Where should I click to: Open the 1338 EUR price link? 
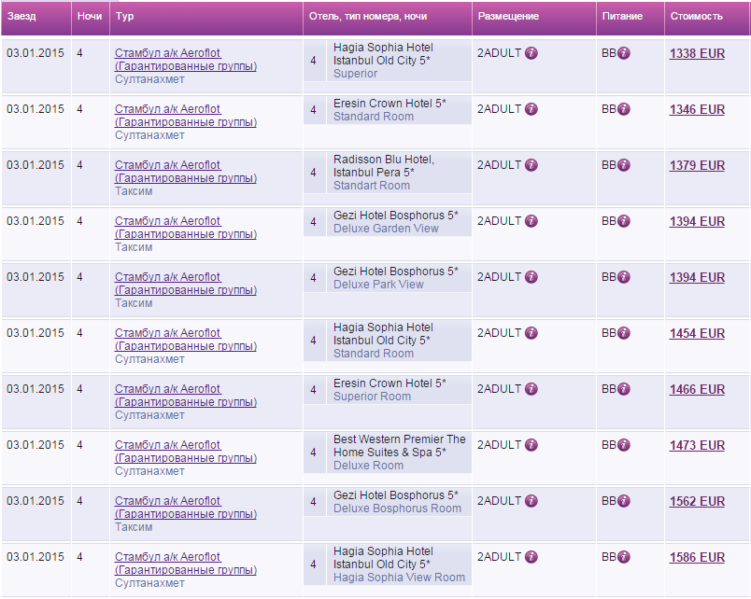coord(697,54)
